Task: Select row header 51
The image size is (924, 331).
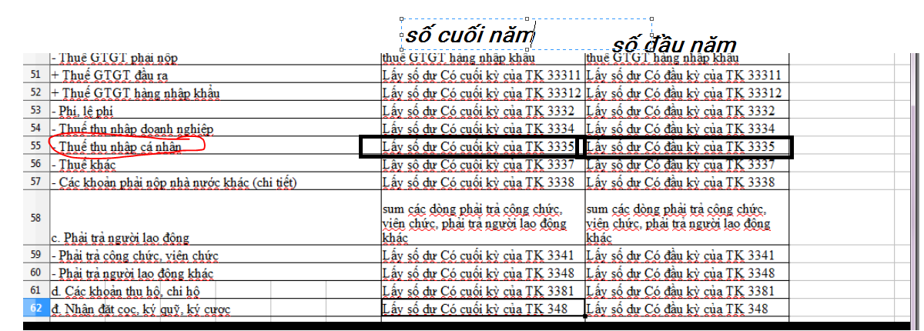Action: click(36, 75)
